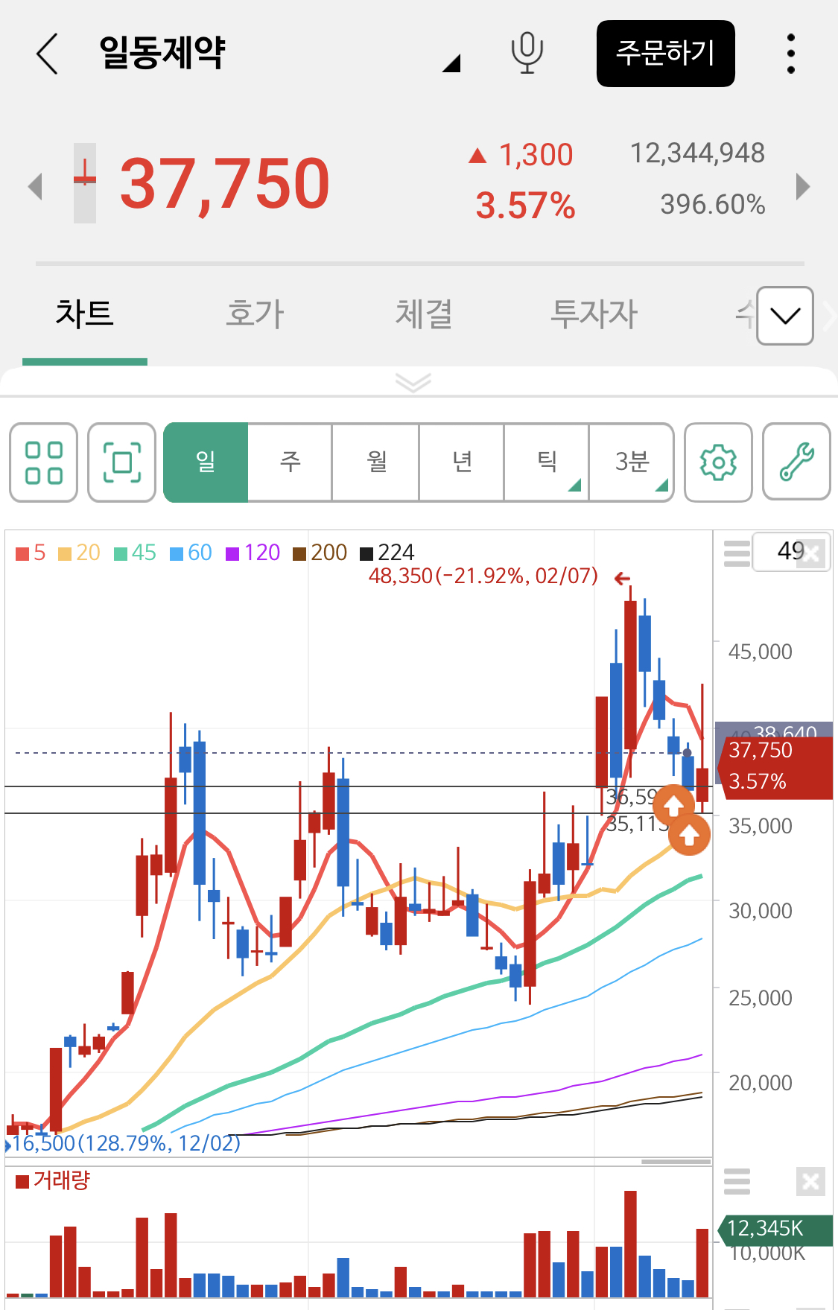Viewport: 838px width, 1310px height.
Task: Close the volume panel X icon
Action: [810, 1181]
